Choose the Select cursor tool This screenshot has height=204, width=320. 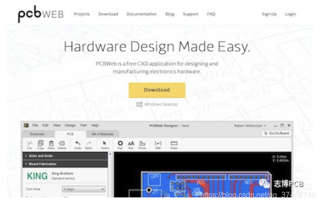105,145
